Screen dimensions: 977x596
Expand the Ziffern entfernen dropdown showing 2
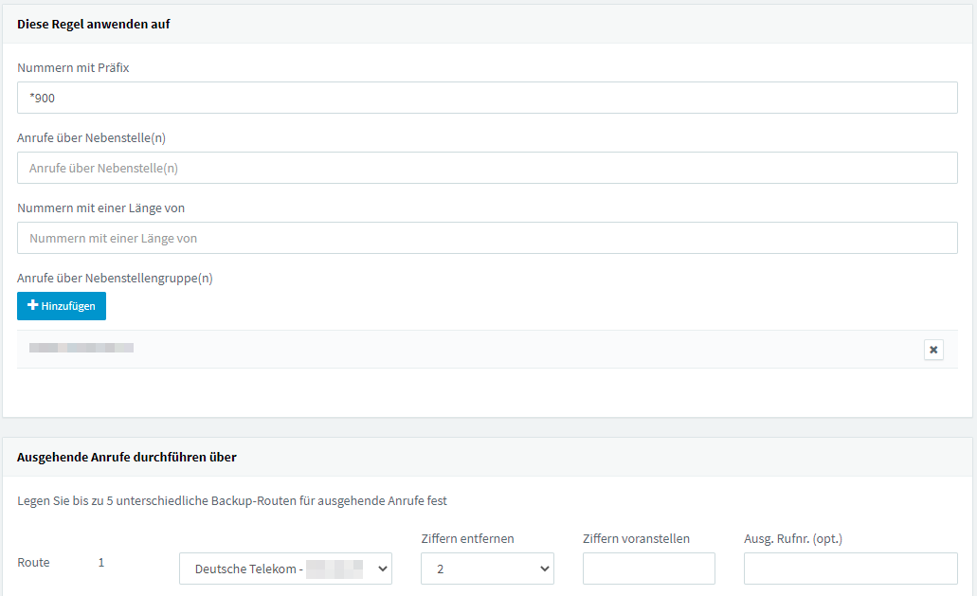click(x=487, y=569)
